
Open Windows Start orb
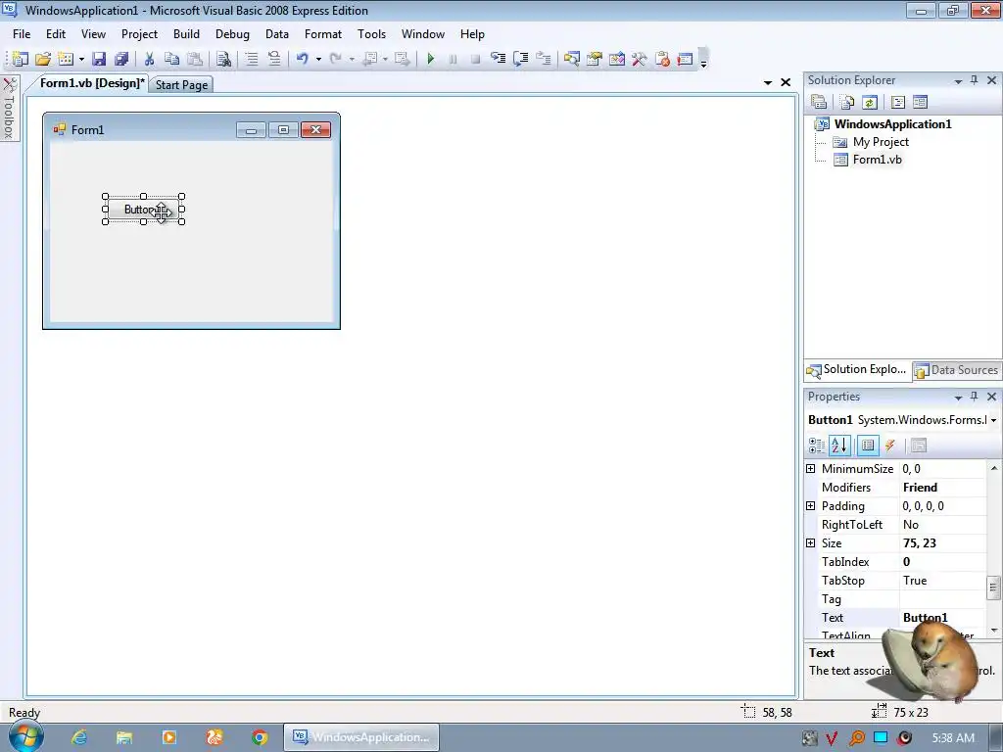(x=25, y=736)
